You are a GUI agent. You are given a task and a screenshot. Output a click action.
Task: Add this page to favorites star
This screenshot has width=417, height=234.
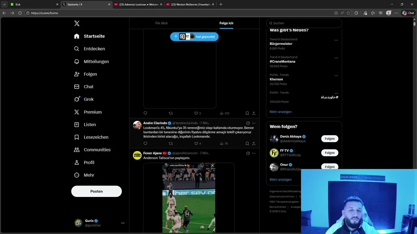[x=348, y=13]
